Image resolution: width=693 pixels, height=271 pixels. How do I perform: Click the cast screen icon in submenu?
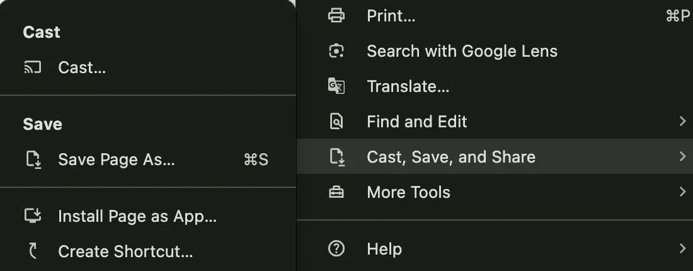pyautogui.click(x=33, y=67)
